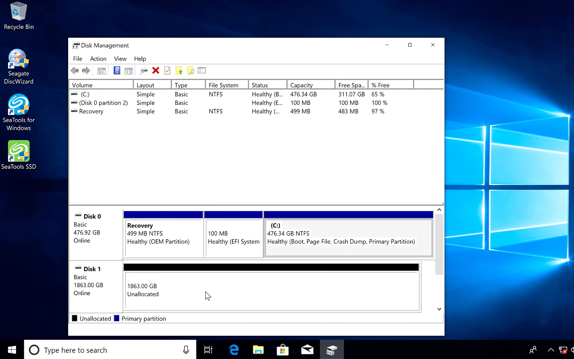Click the checklist settings toolbar icon
Viewport: 574px width, 359px height.
(202, 71)
